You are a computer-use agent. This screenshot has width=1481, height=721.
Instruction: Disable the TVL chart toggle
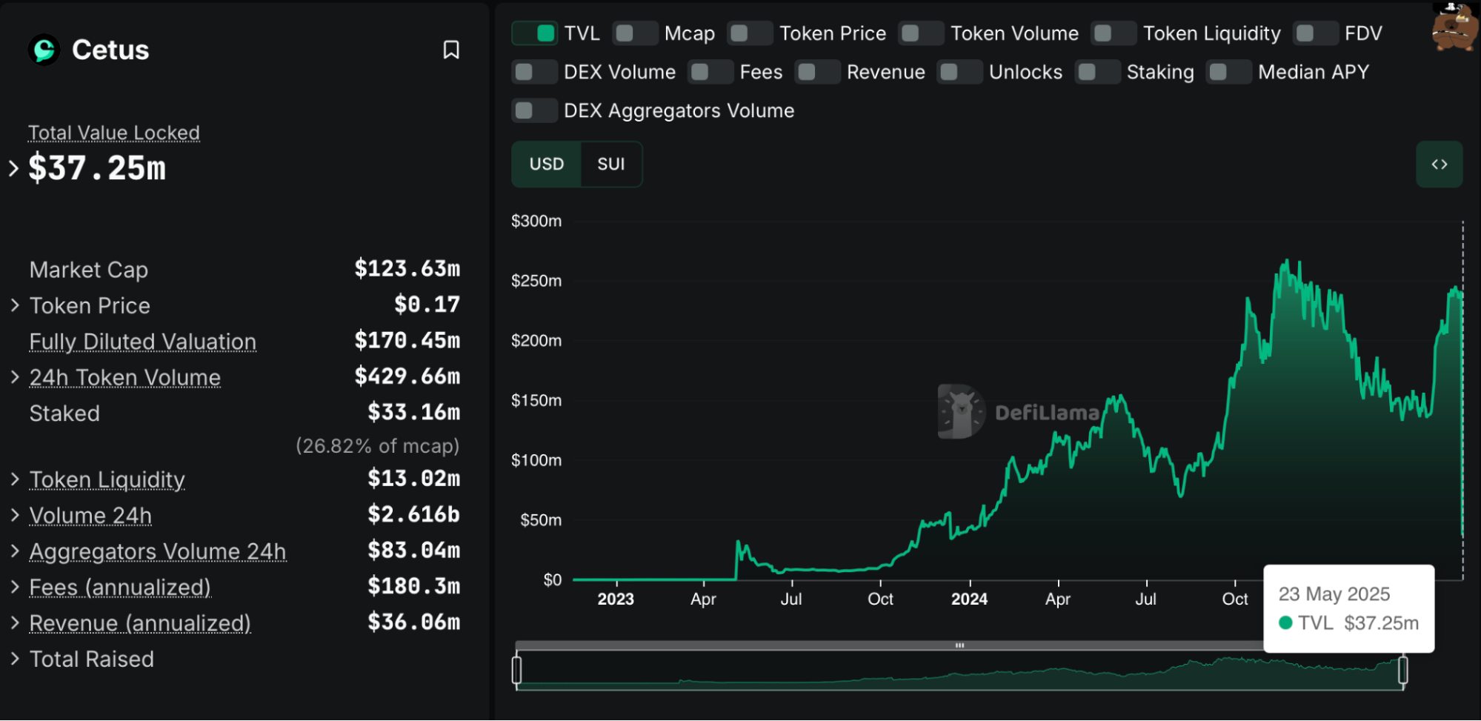click(x=534, y=33)
